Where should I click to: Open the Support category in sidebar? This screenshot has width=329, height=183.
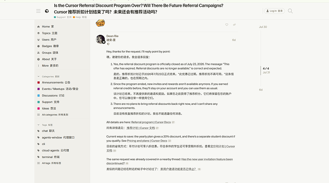coord(62,102)
